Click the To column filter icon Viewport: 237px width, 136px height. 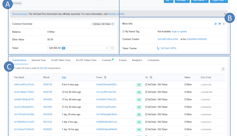pos(151,77)
